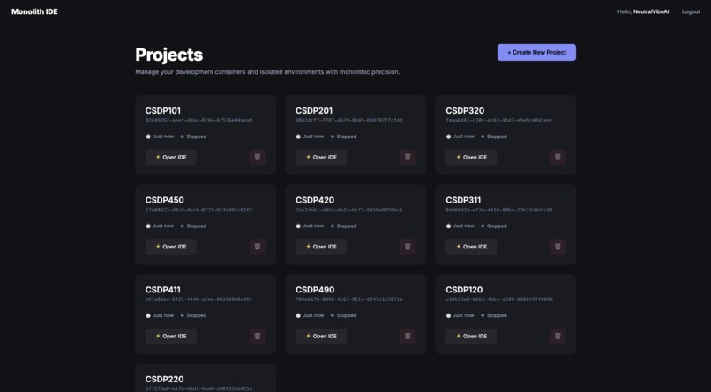Click the ID string under CSDP490
The image size is (711, 392).
pyautogui.click(x=348, y=300)
